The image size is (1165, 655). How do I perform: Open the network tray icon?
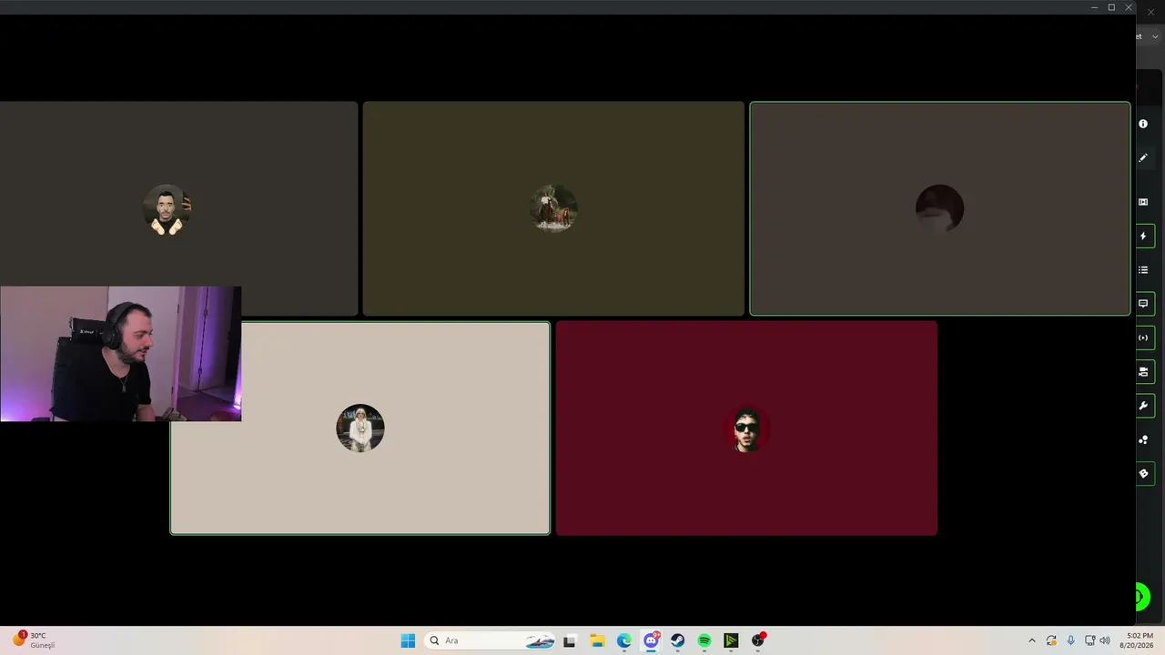1090,640
